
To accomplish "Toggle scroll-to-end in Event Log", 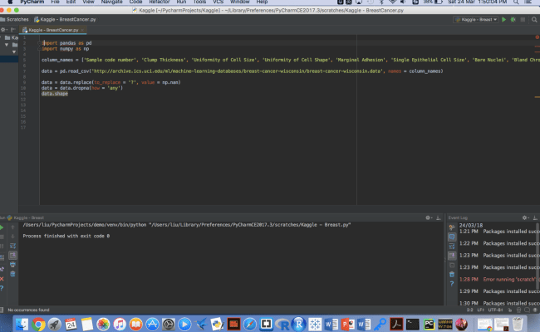I will 452,256.
